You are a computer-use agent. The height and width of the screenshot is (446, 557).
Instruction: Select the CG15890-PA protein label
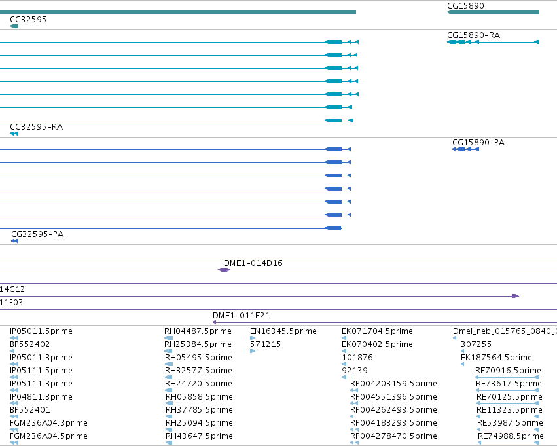[478, 143]
